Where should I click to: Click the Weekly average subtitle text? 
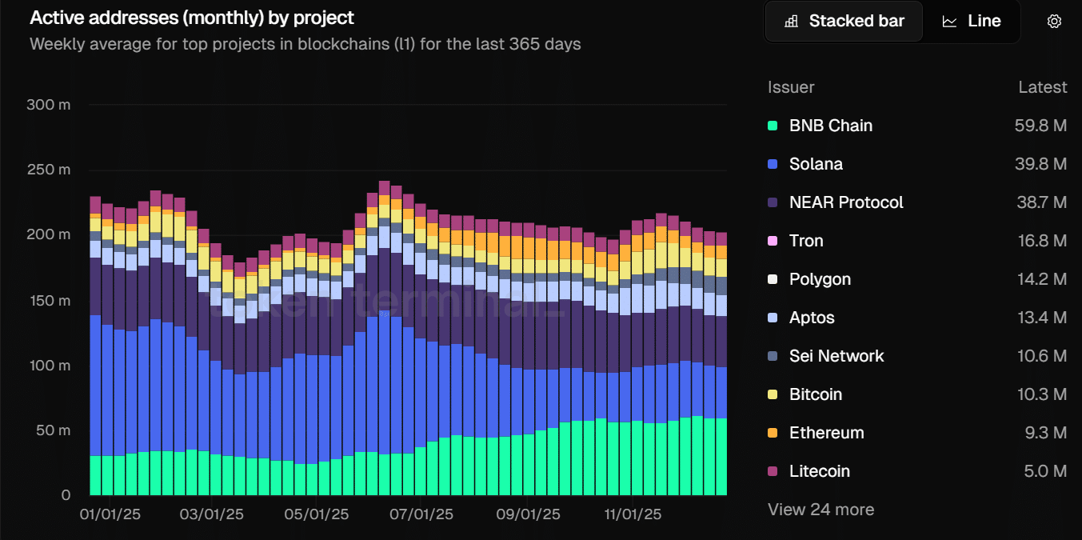click(305, 44)
